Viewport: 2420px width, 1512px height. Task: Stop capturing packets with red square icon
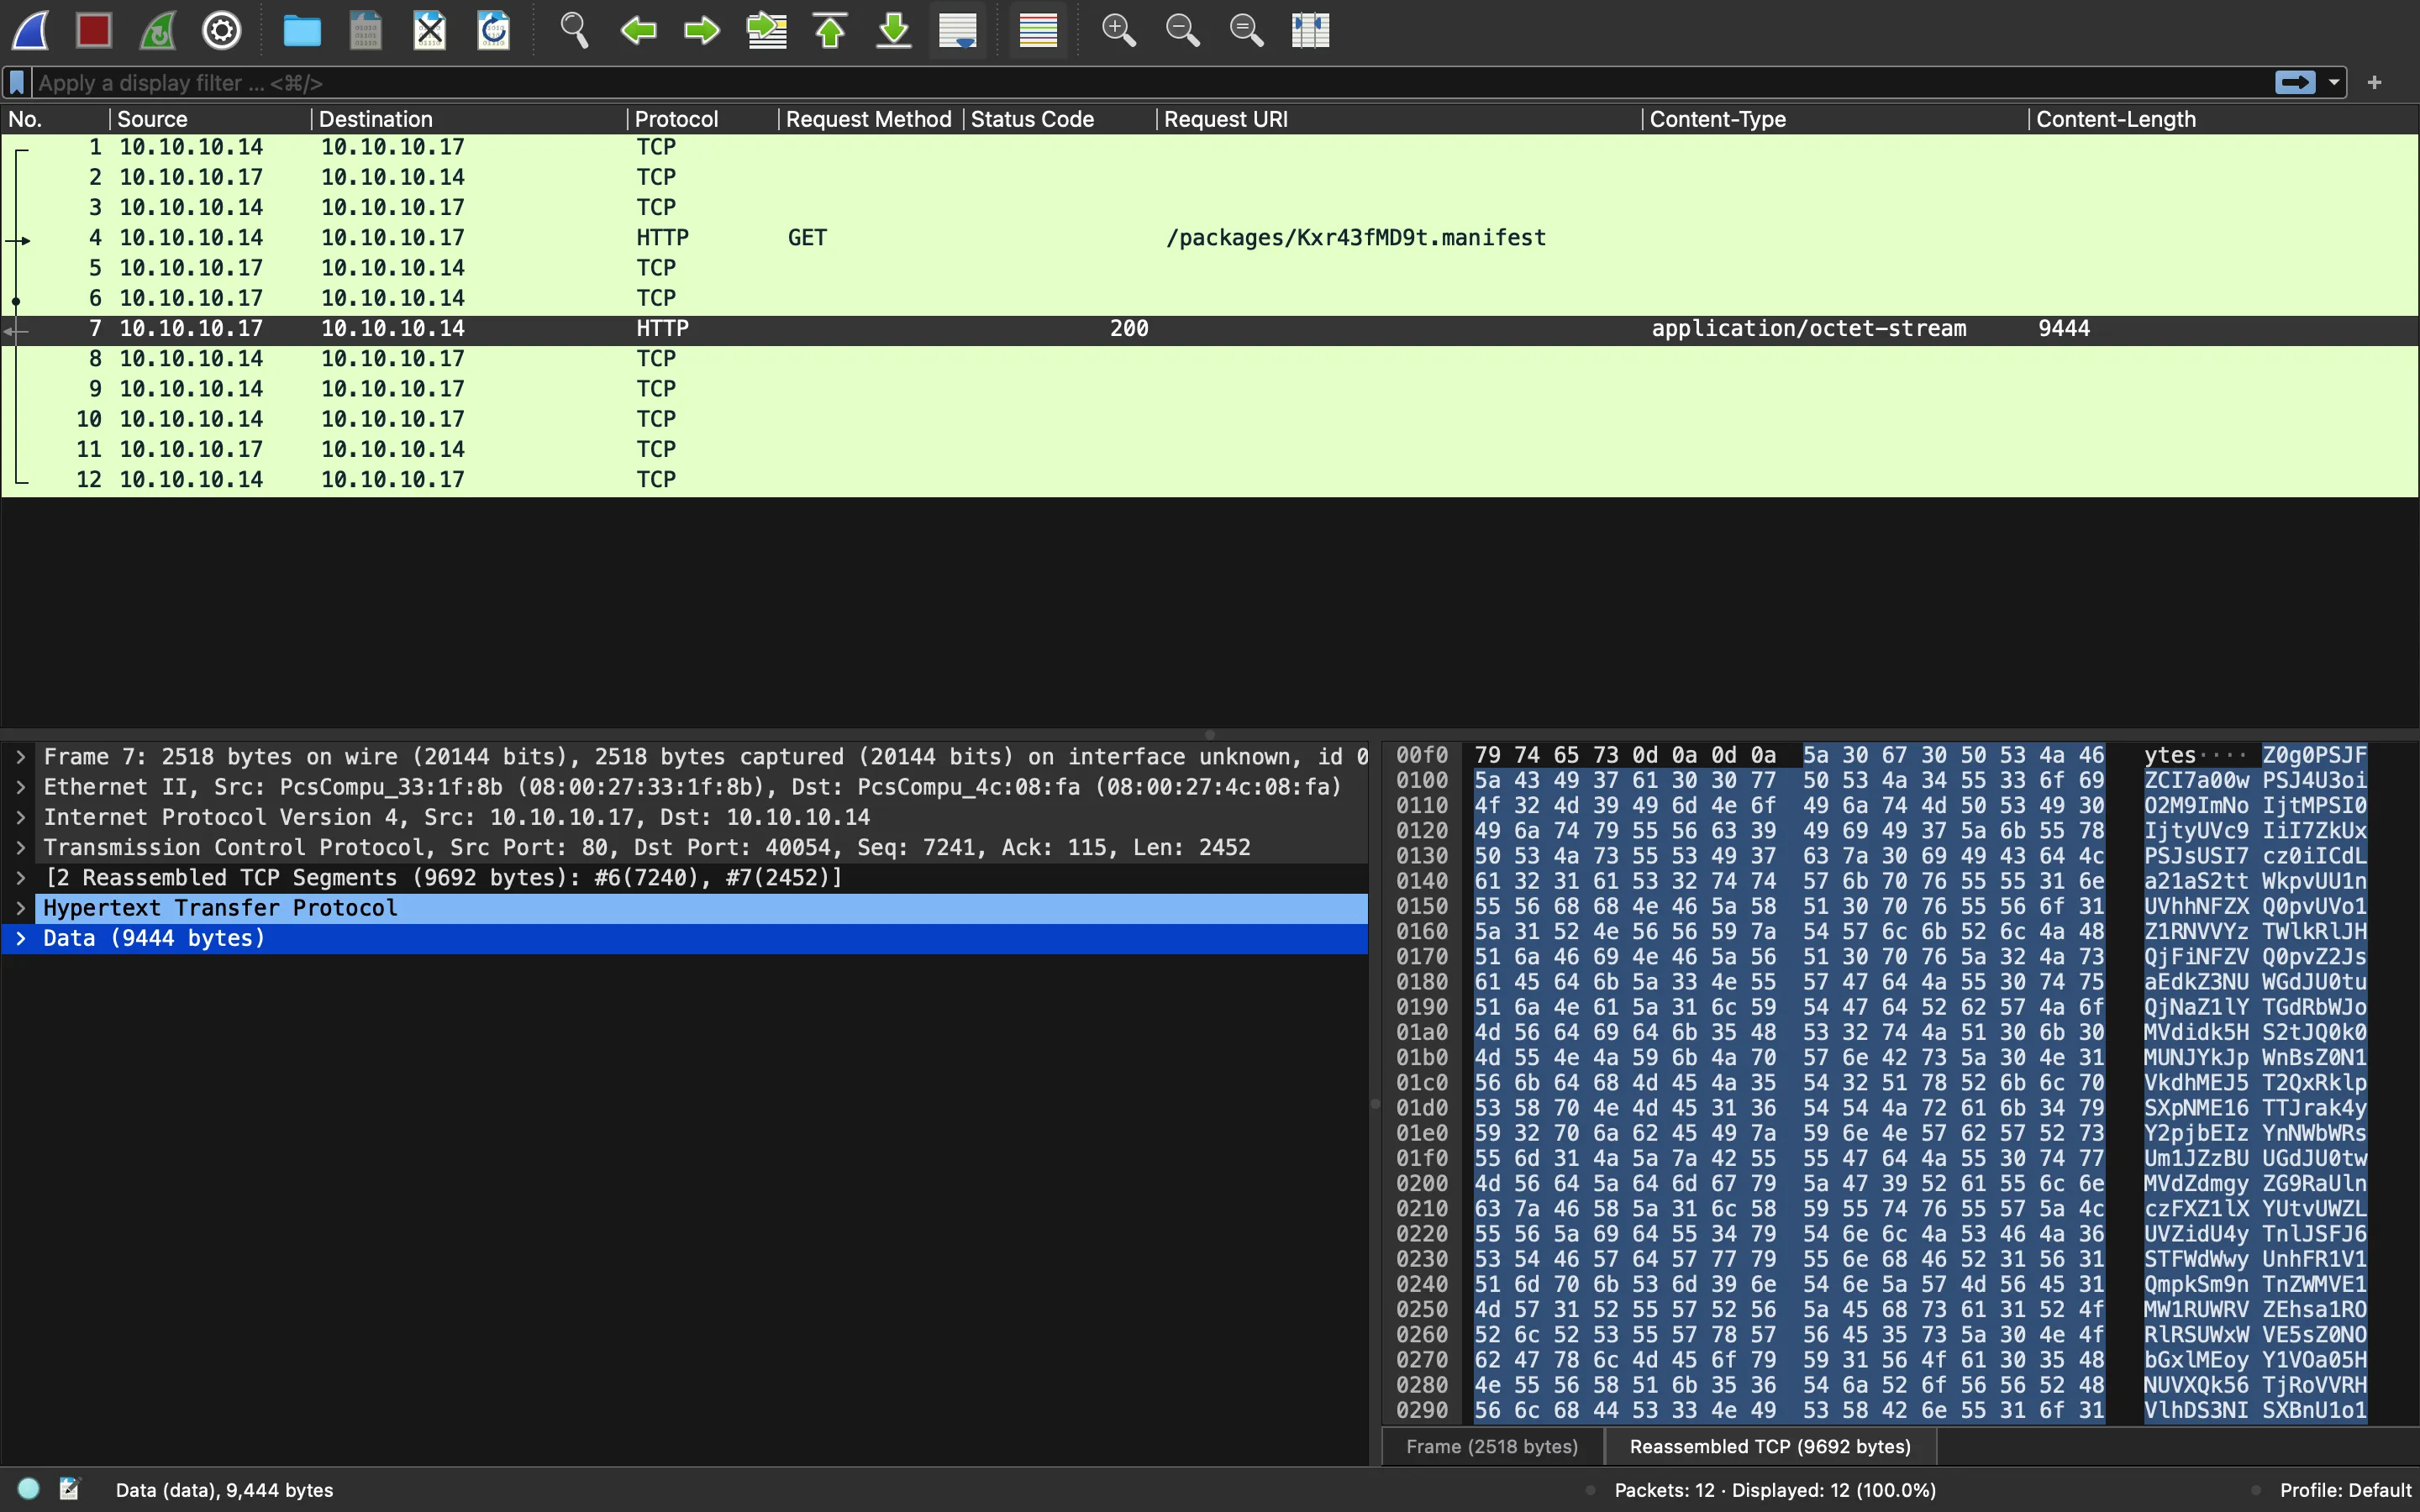point(94,30)
